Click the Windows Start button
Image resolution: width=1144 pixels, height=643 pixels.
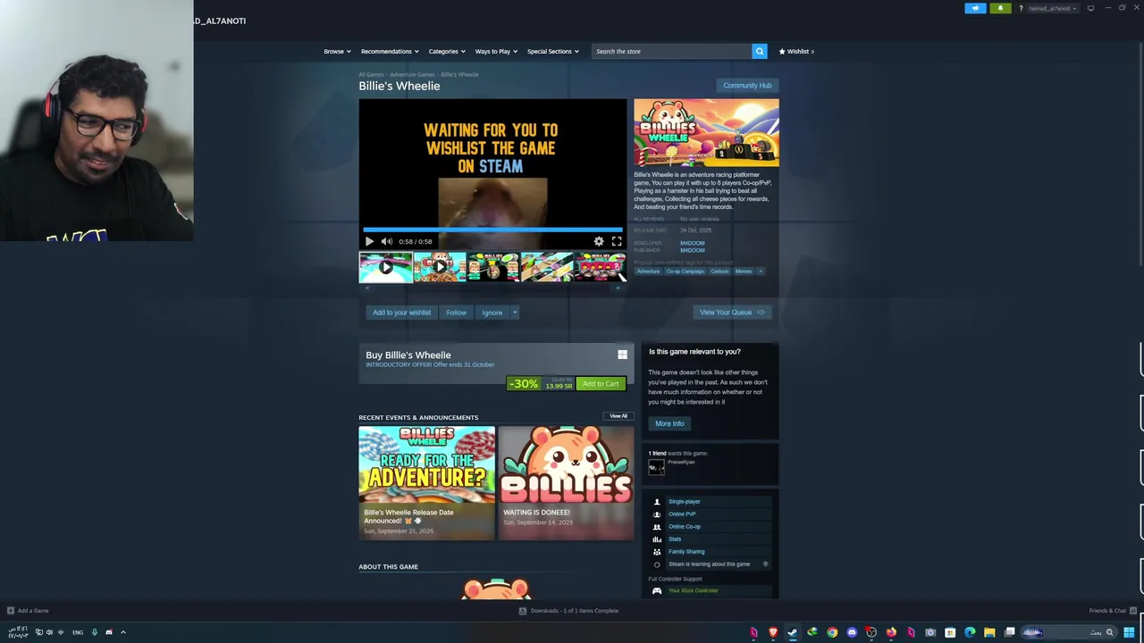pyautogui.click(x=1129, y=632)
